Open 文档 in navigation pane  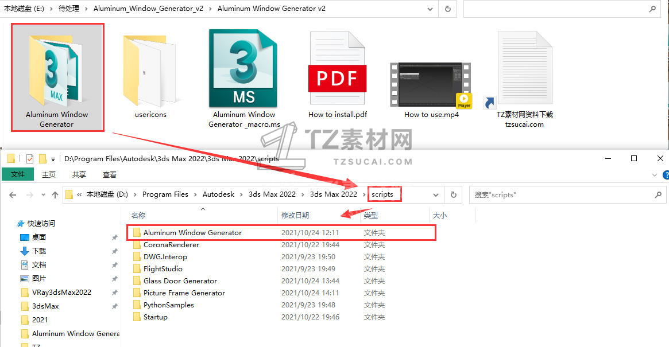(39, 265)
